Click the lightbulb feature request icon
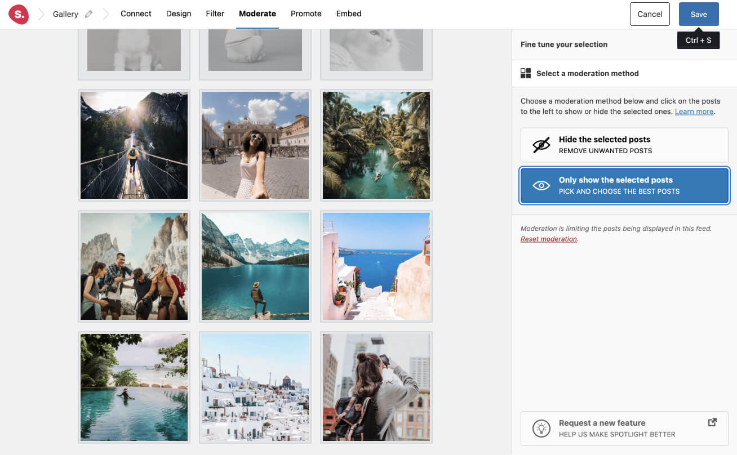Image resolution: width=737 pixels, height=455 pixels. [541, 429]
